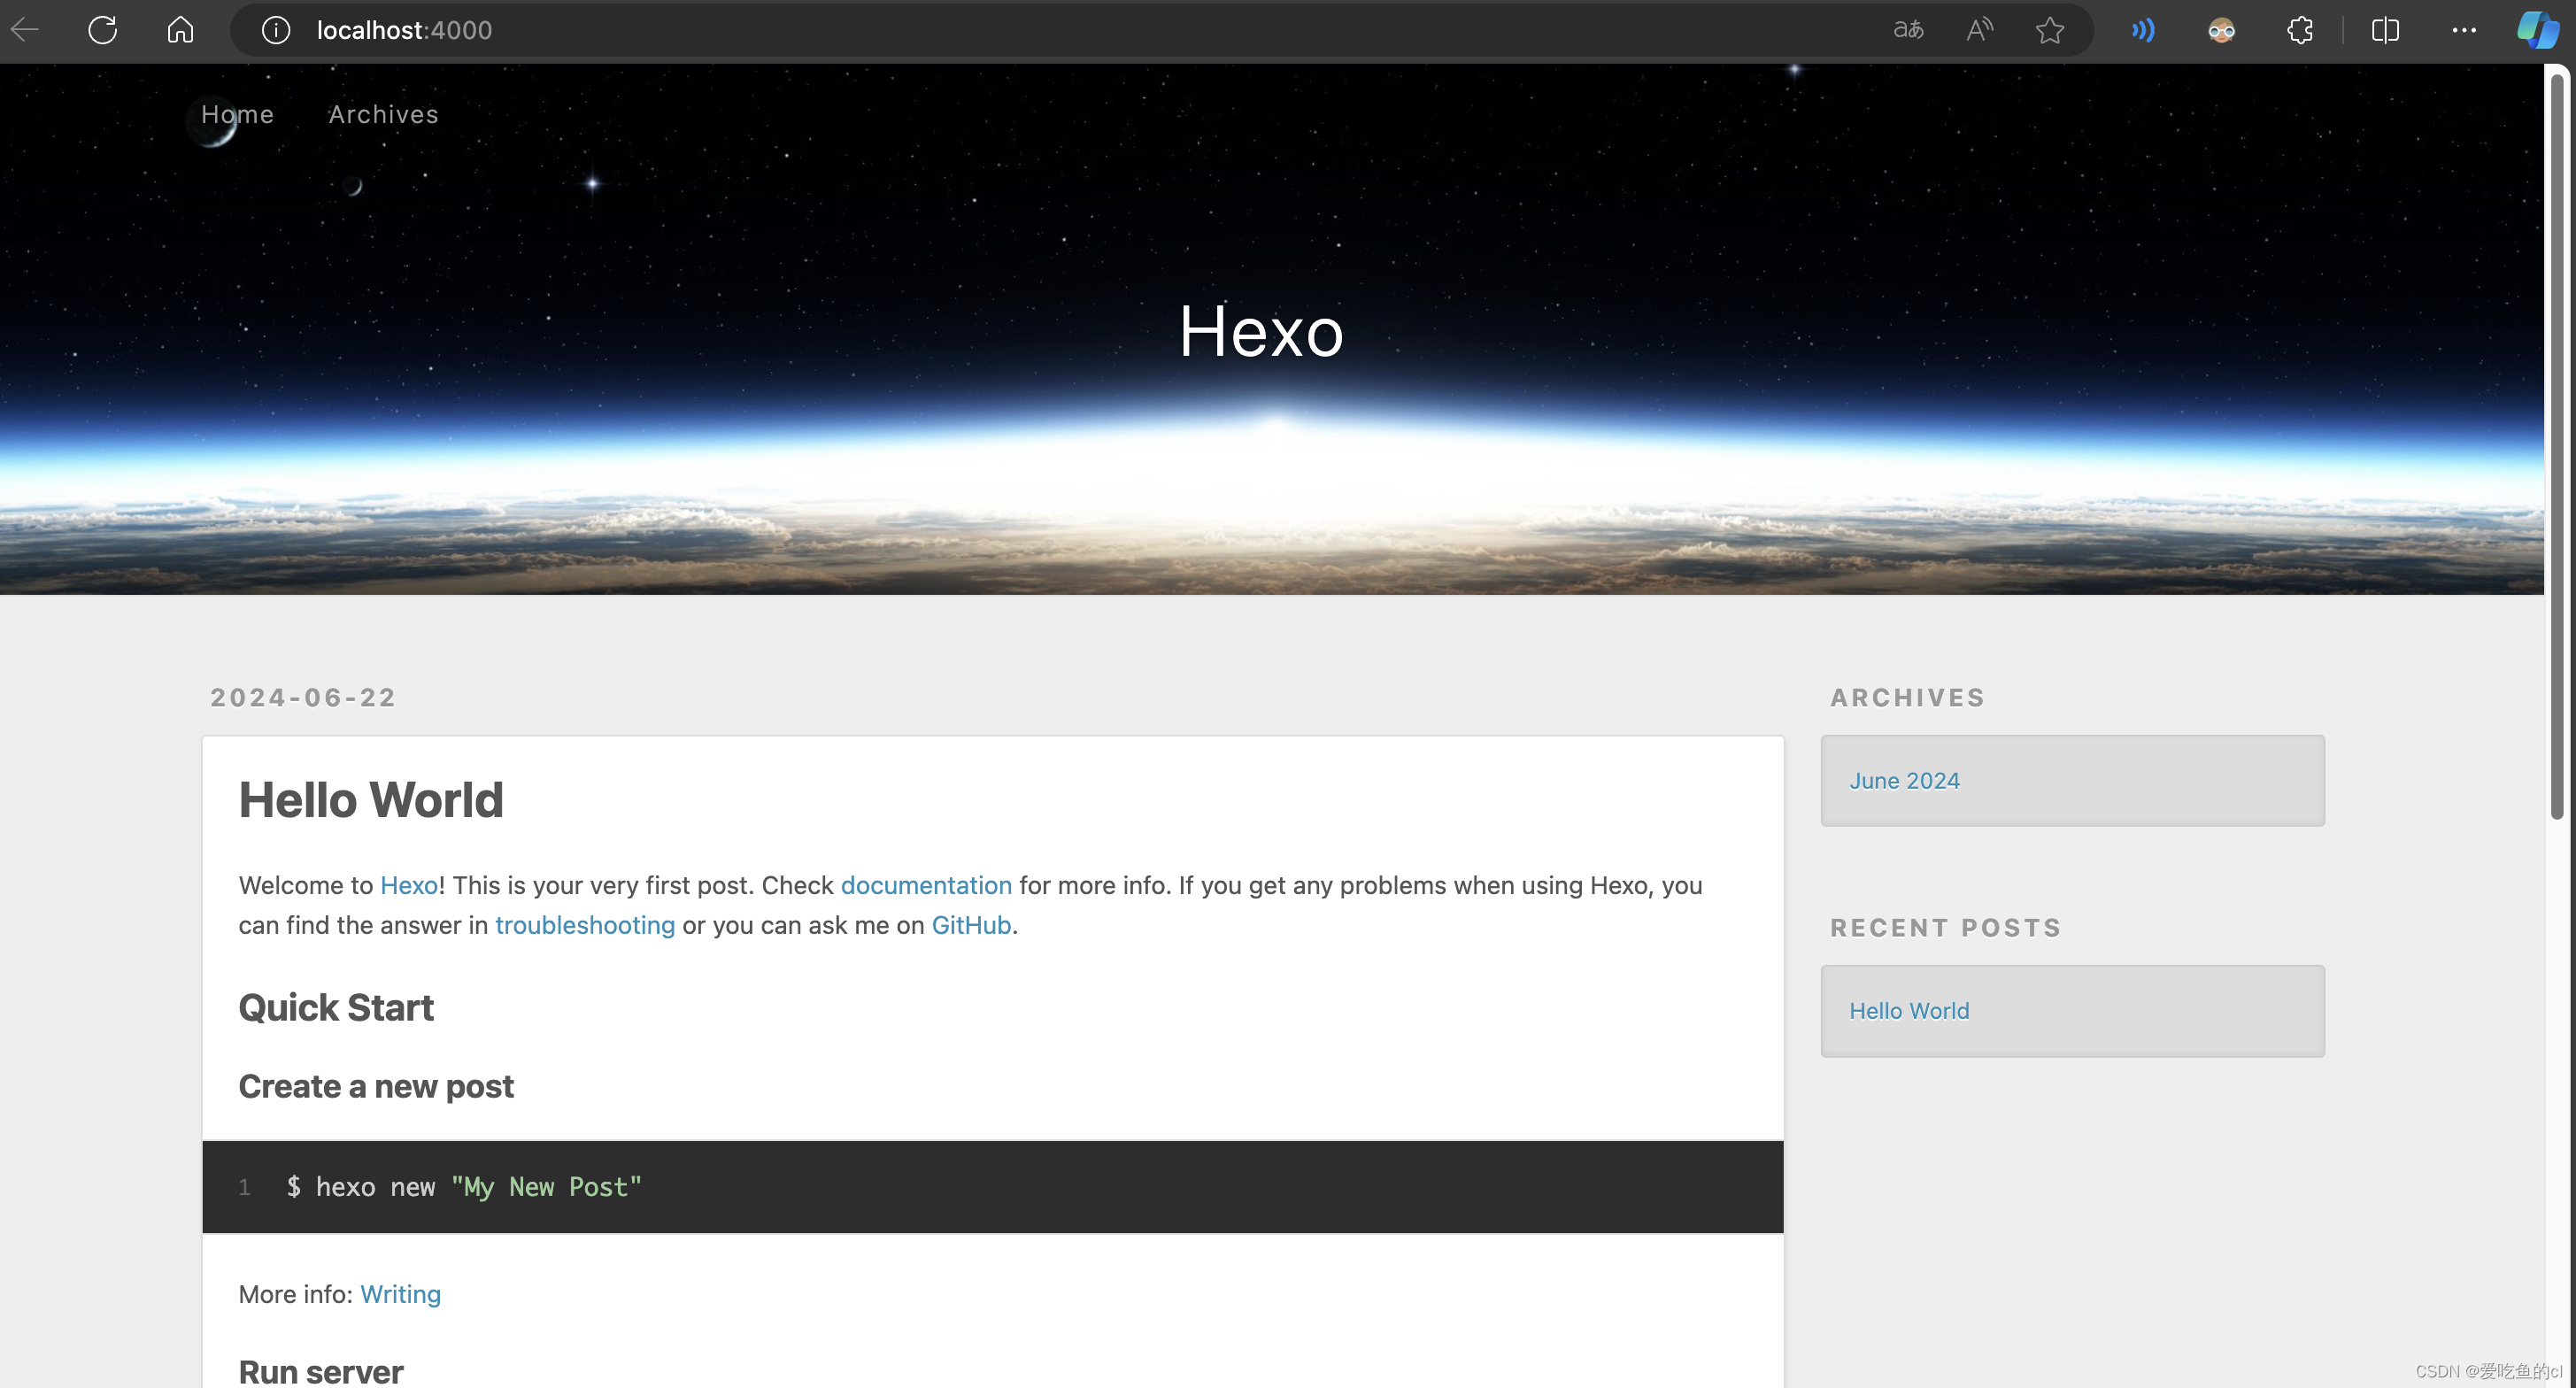Click the browser profile avatar
Viewport: 2576px width, 1388px height.
tap(2221, 30)
